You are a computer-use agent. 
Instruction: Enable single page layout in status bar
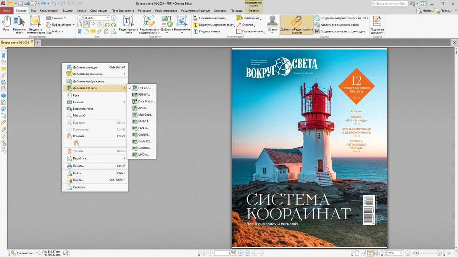point(357,253)
